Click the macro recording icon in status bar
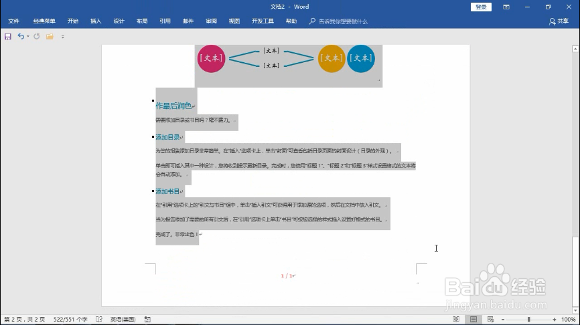 (x=147, y=320)
